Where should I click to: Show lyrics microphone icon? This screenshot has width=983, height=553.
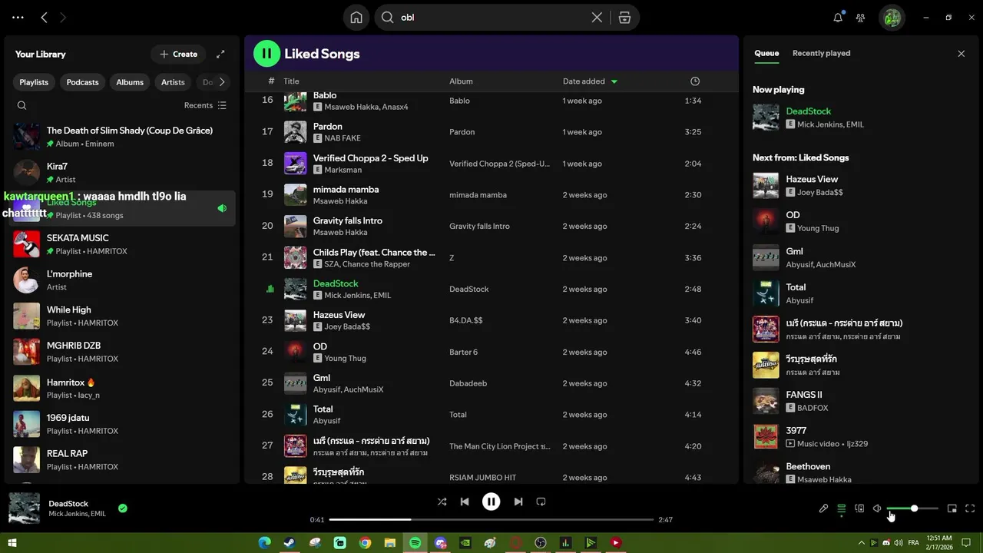point(823,508)
